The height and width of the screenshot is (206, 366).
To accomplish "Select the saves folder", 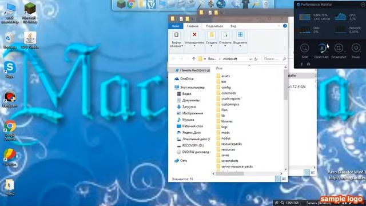I will click(222, 155).
